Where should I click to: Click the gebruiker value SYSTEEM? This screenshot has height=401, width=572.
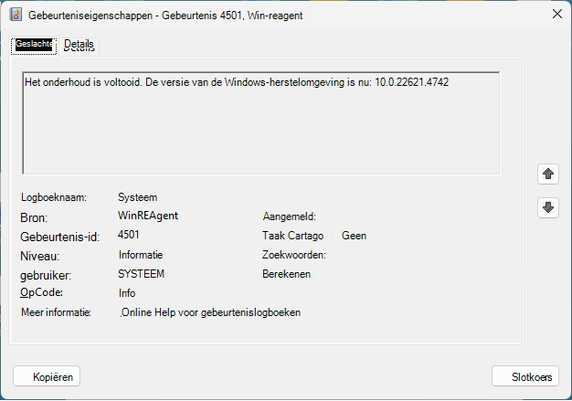point(142,274)
